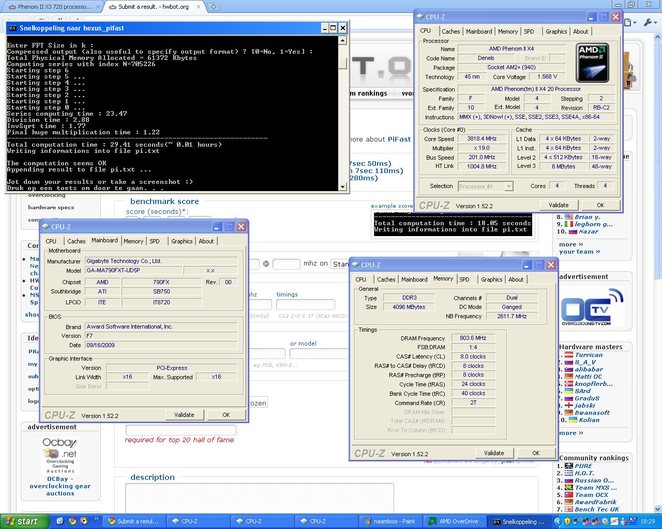
Task: Click the flag icon beside H.O.T.
Action: pos(568,473)
